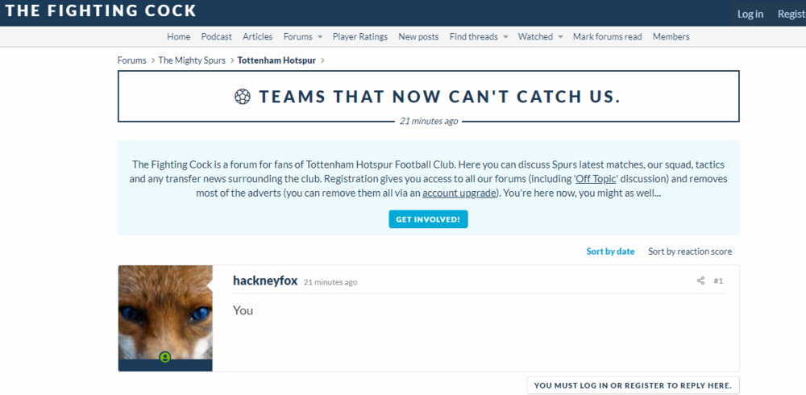Expand the Forums dropdown arrow

point(320,37)
